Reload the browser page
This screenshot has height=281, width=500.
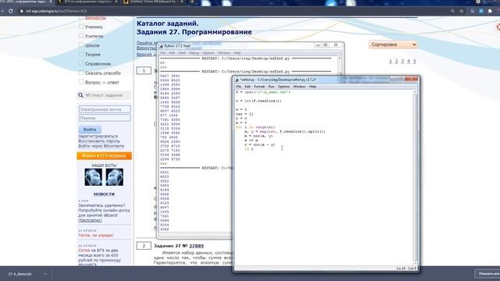tap(11, 11)
